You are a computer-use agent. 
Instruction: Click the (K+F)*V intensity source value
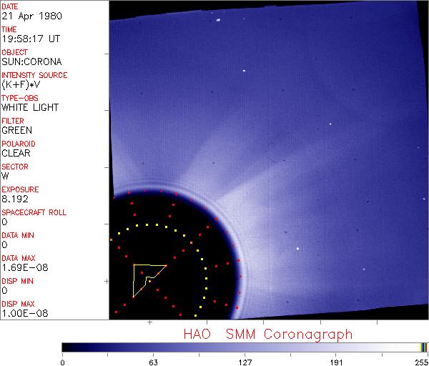tap(20, 84)
